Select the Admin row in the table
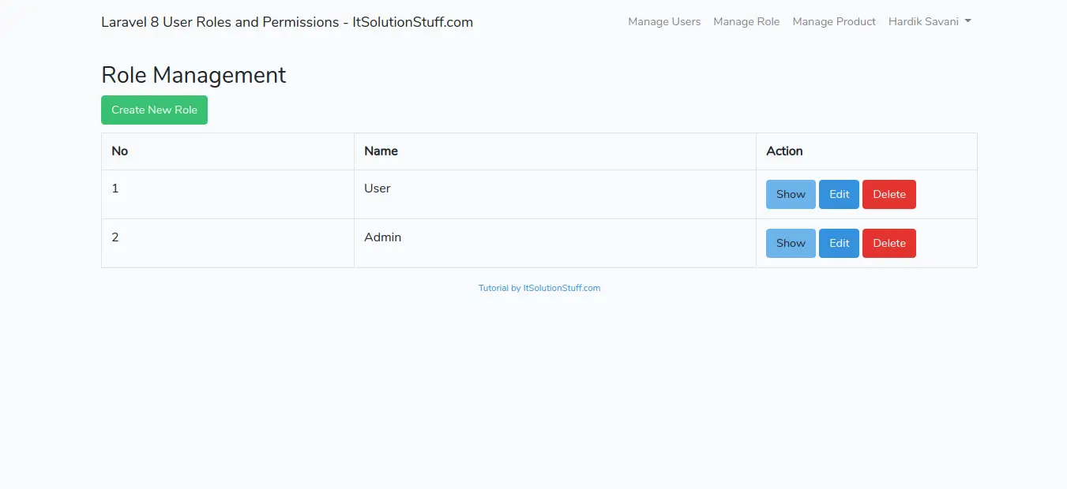 [382, 237]
